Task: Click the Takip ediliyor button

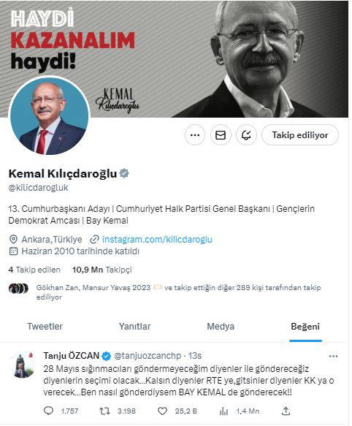Action: point(300,134)
